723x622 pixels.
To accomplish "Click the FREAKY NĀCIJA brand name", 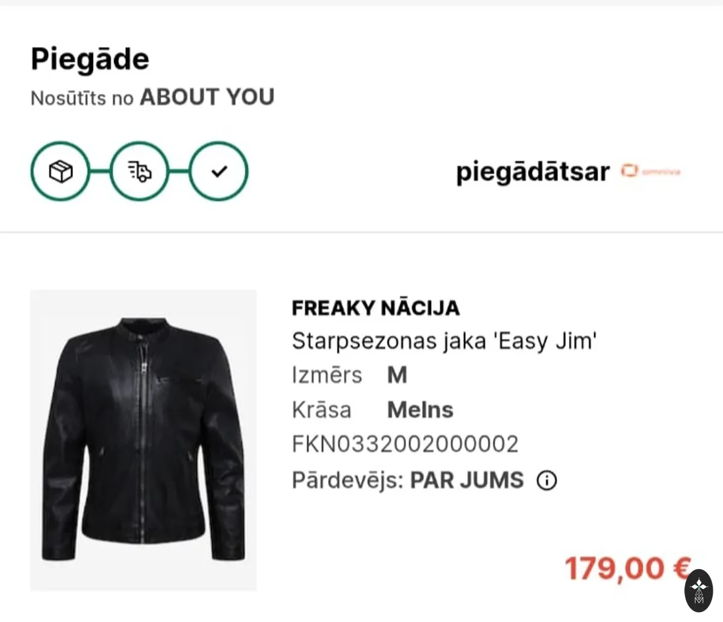I will [x=375, y=308].
